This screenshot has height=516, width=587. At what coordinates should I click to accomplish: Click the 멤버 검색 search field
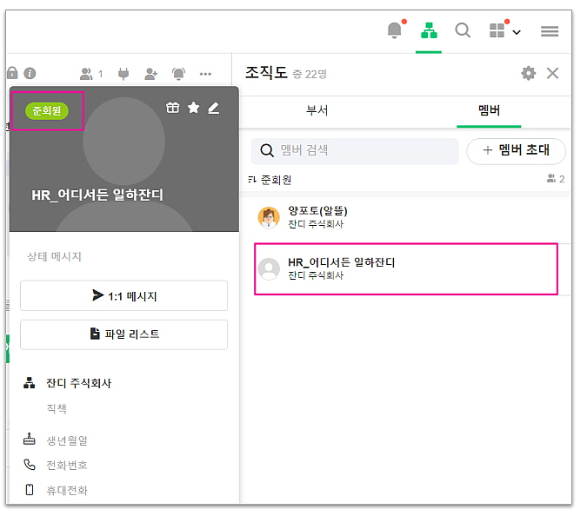(355, 150)
